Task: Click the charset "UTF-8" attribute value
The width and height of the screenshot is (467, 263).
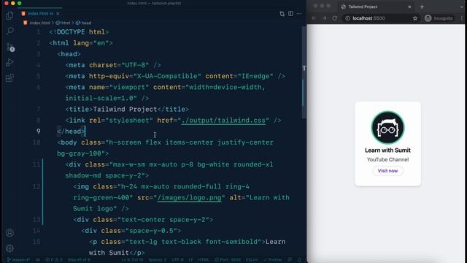Action: [135, 65]
